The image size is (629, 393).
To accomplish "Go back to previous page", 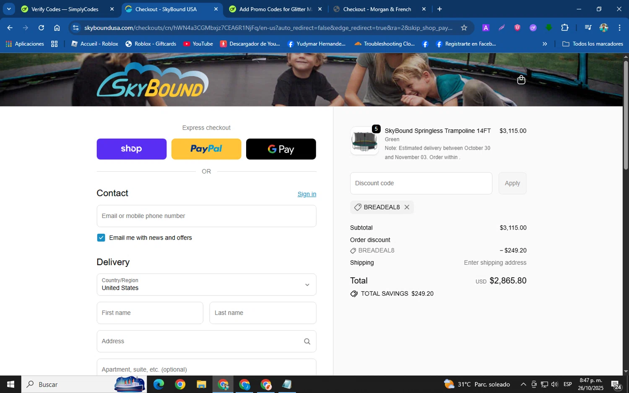I will point(10,28).
